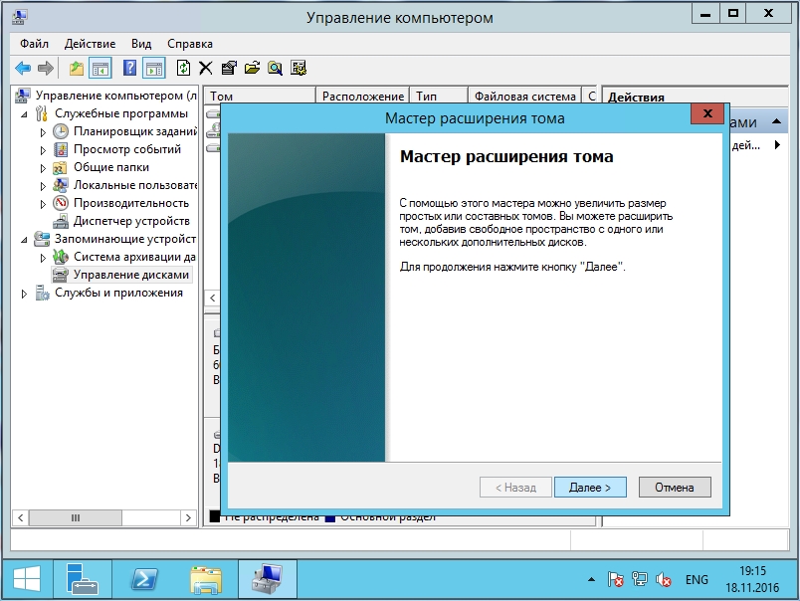Open the Вид menu
This screenshot has width=800, height=601.
pos(141,44)
